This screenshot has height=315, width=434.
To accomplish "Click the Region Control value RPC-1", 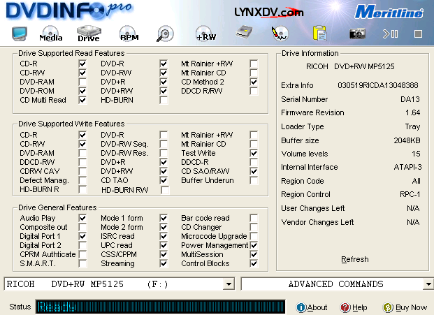I will (410, 194).
